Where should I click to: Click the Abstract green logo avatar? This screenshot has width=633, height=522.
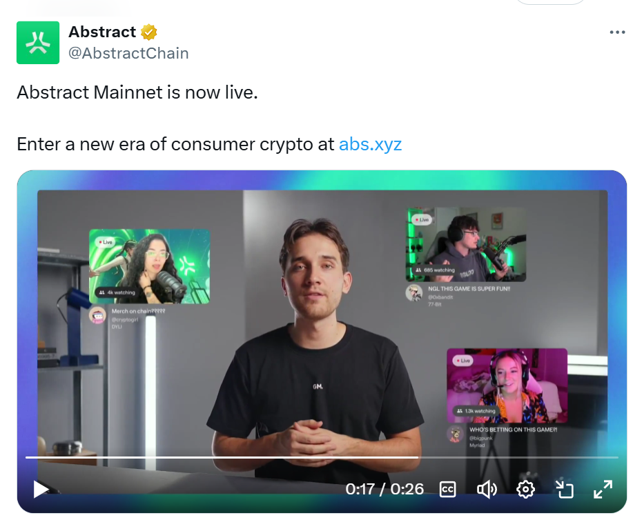tap(38, 43)
